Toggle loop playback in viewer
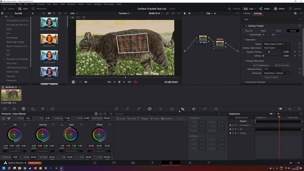This screenshot has width=304, height=171. click(135, 82)
